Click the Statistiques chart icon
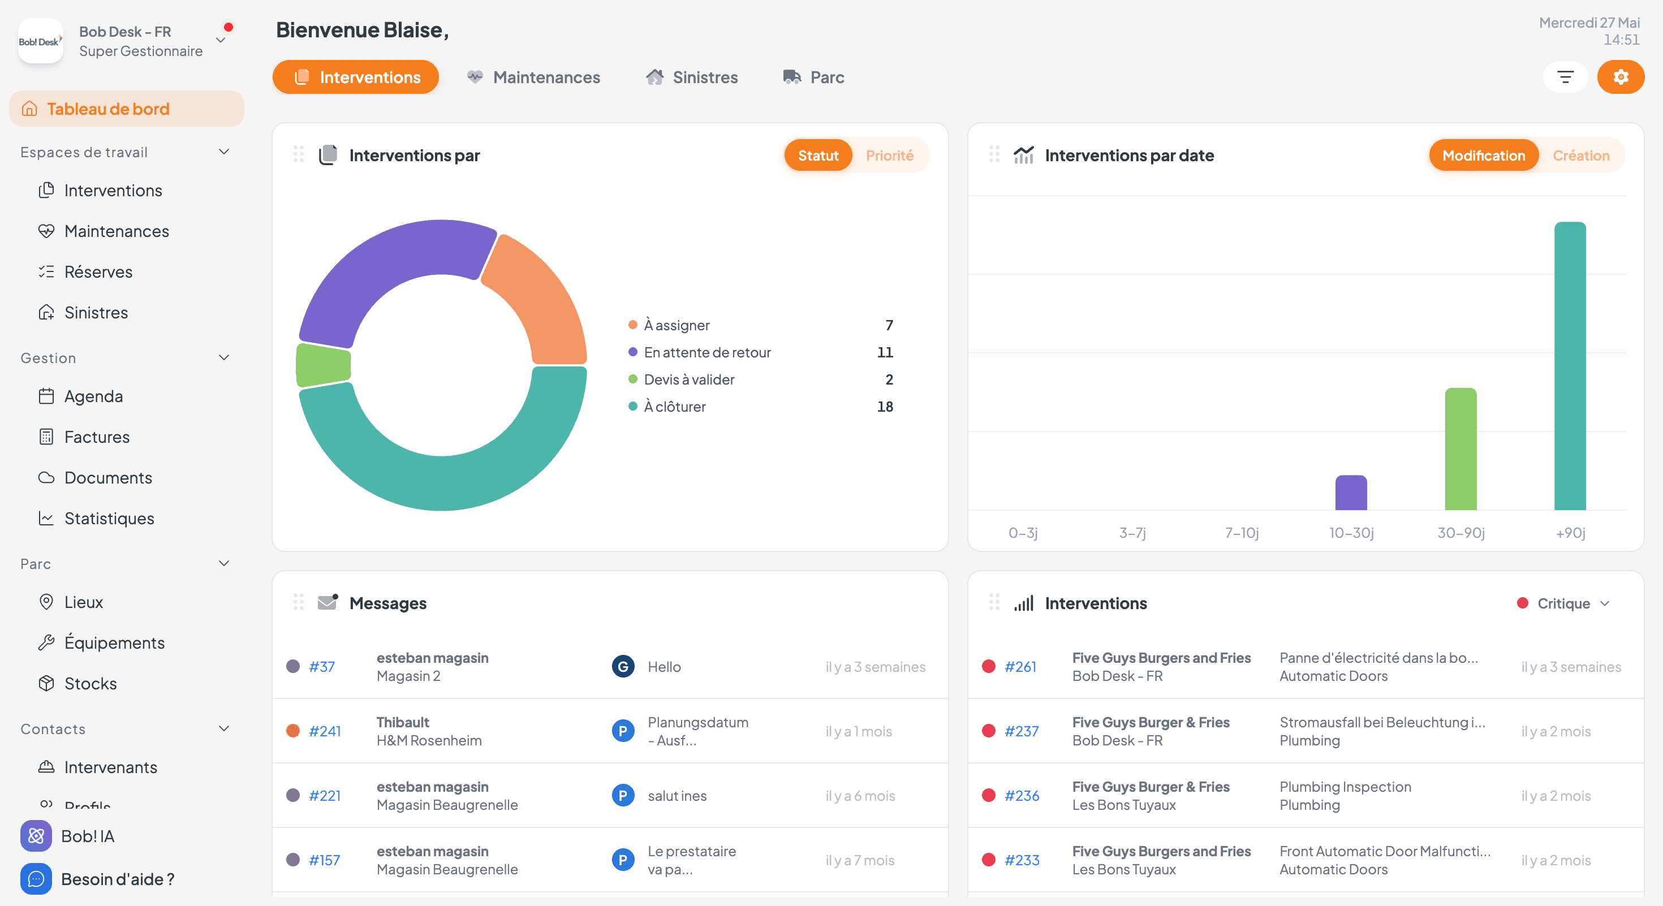The width and height of the screenshot is (1663, 906). click(x=46, y=518)
